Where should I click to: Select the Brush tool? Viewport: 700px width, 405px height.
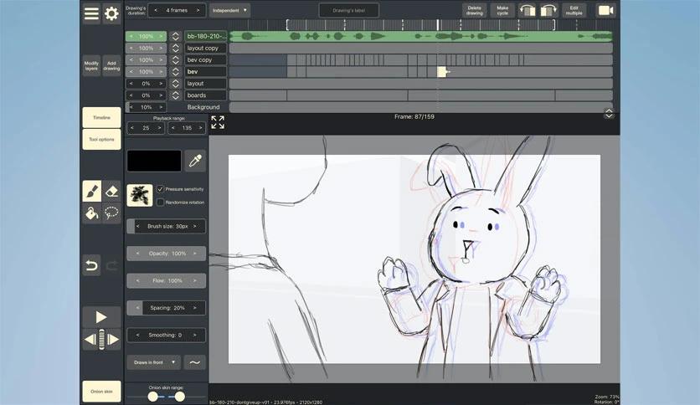tap(91, 192)
